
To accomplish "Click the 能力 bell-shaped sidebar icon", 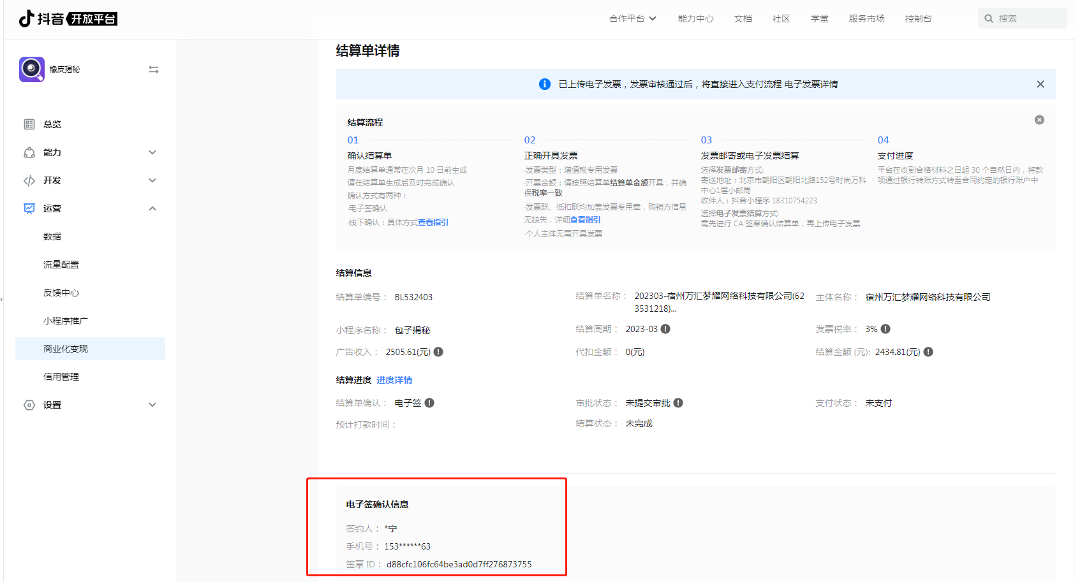I will (x=29, y=152).
